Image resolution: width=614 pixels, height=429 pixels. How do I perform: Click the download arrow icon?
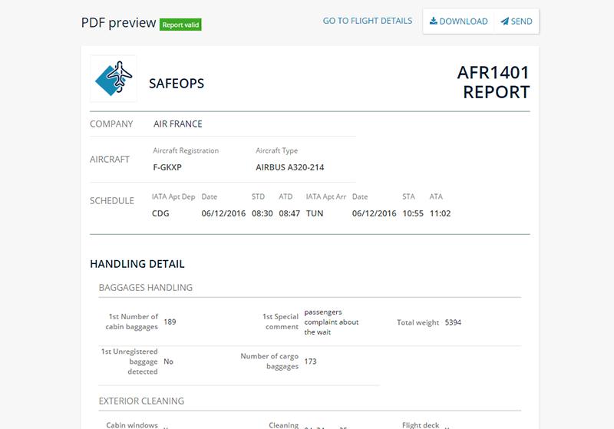coord(434,21)
